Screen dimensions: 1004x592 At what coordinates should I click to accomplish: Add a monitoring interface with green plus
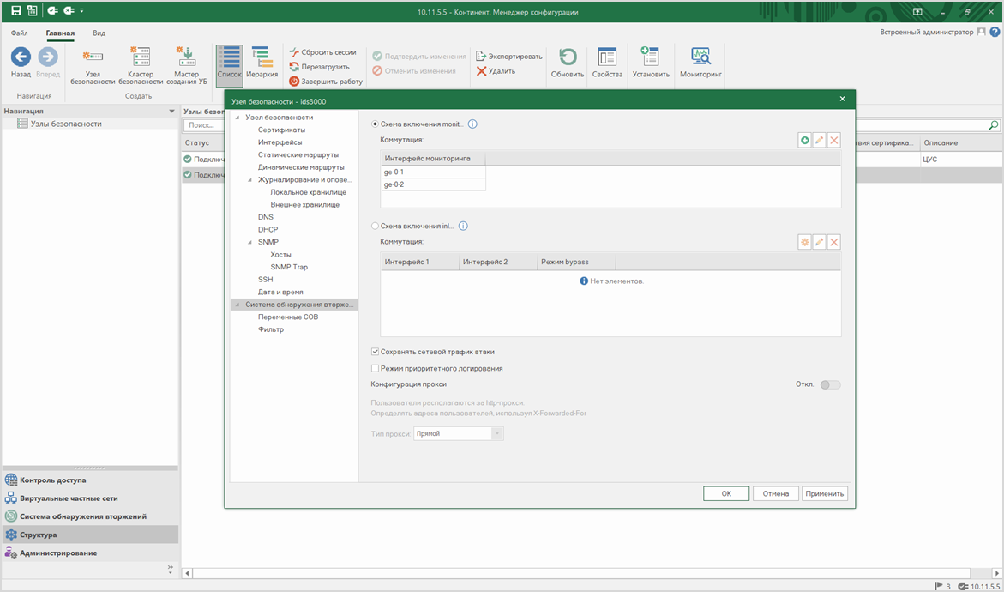(804, 140)
